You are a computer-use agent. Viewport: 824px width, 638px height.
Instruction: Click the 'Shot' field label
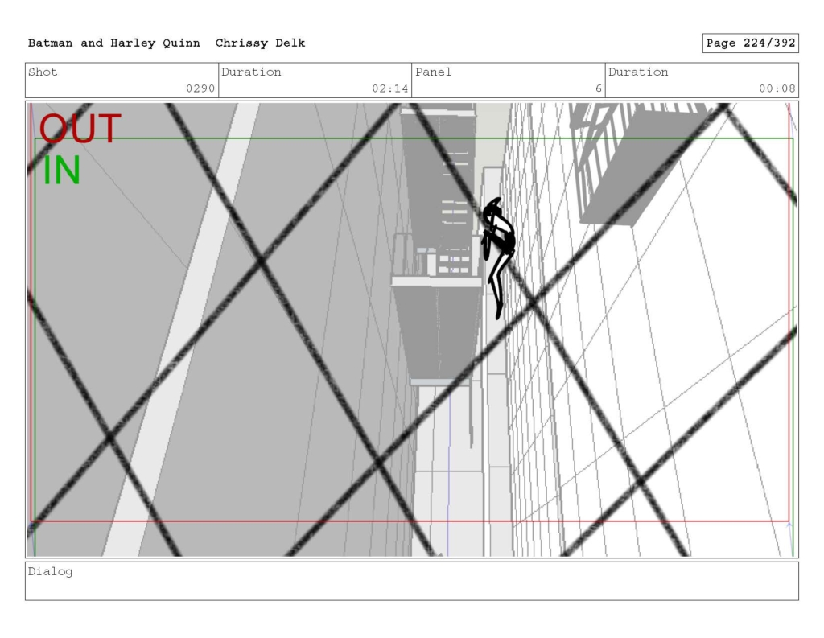point(43,72)
